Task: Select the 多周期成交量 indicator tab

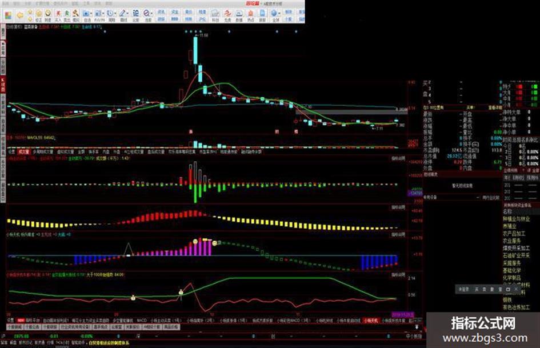Action: (x=43, y=151)
